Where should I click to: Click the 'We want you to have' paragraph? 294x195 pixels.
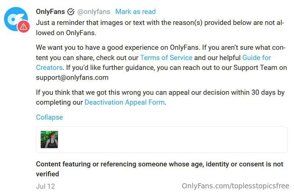coord(161,62)
